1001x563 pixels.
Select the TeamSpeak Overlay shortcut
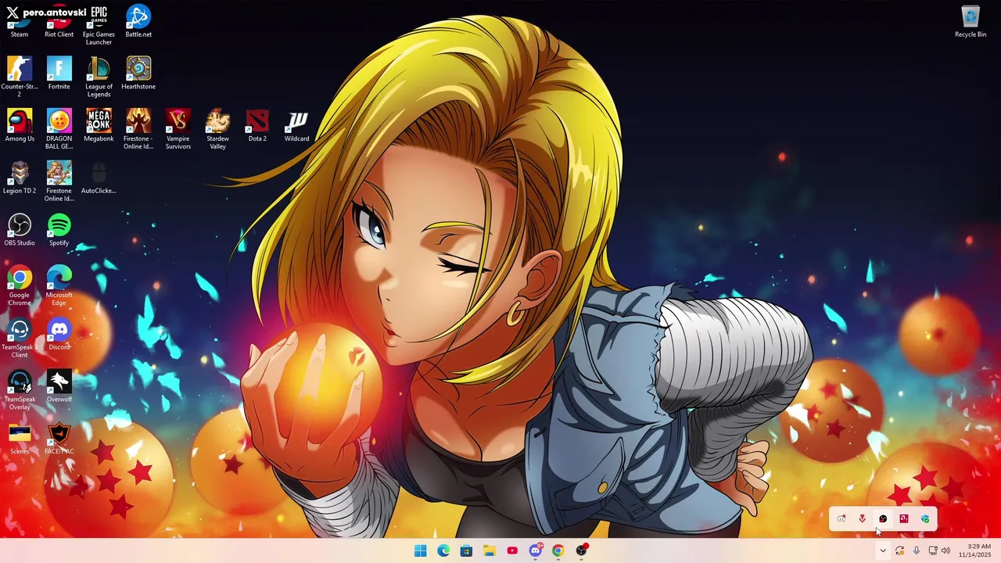coord(20,390)
